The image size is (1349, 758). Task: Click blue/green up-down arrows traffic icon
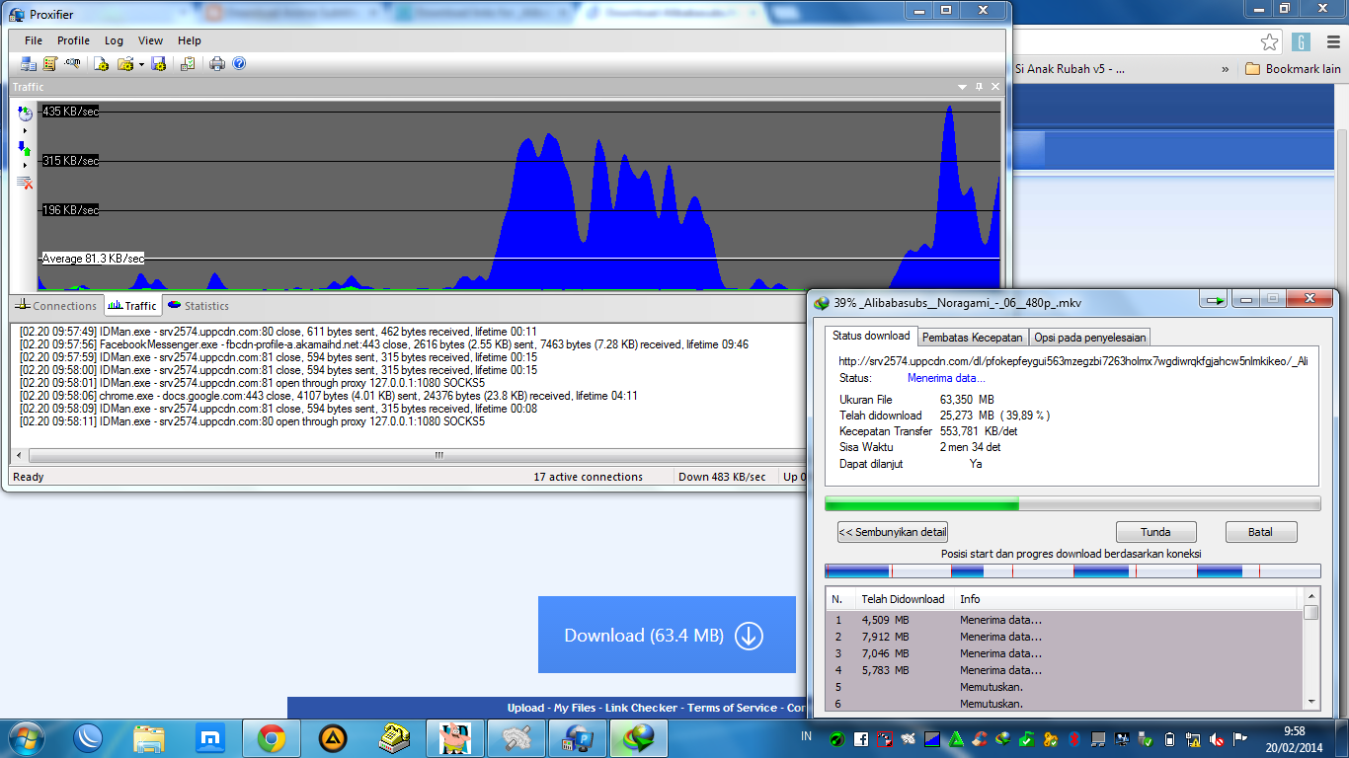pos(25,148)
